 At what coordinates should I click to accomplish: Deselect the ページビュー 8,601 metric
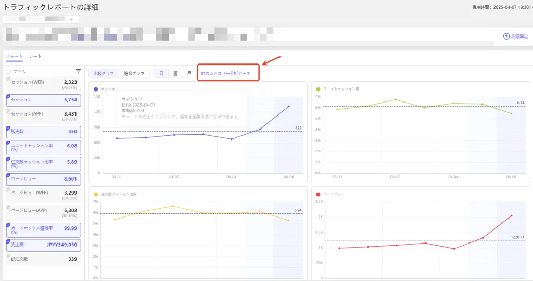pyautogui.click(x=44, y=179)
